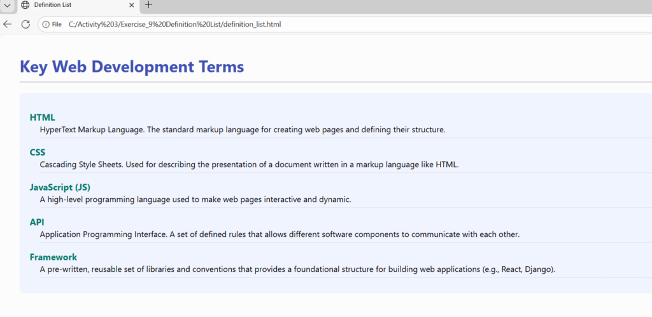This screenshot has width=652, height=317.
Task: Click the Key Web Development Terms heading
Action: point(132,67)
